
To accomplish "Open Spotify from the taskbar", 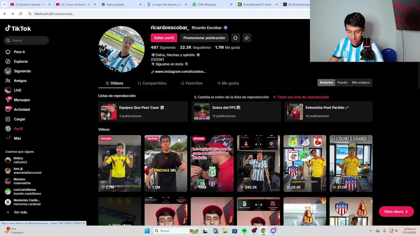I will click(244, 231).
